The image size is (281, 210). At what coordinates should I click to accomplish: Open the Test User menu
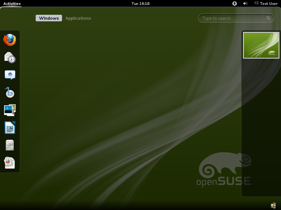[269, 4]
